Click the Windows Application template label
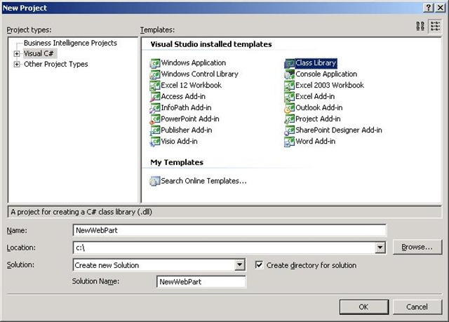This screenshot has height=322, width=449. [x=194, y=62]
